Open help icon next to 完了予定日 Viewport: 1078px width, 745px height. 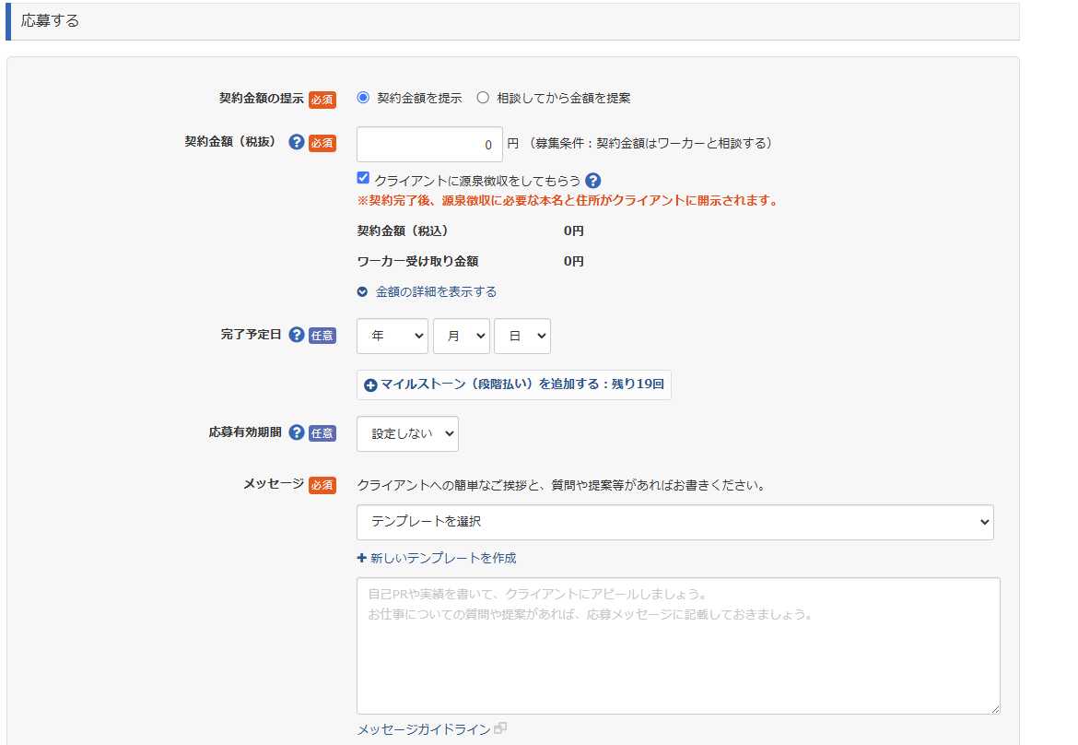[x=297, y=335]
